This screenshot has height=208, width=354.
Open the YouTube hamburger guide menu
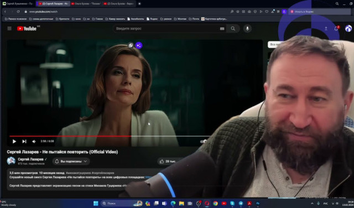pos(9,28)
